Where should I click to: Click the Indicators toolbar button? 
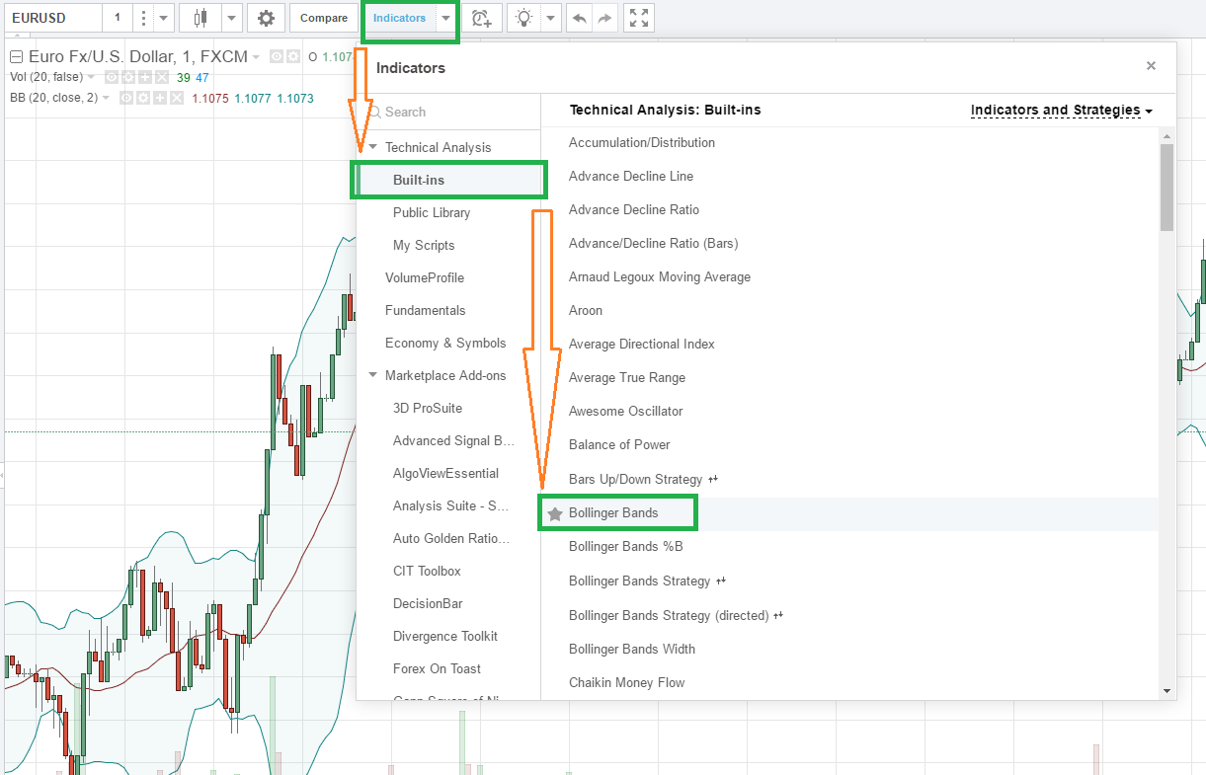point(399,18)
